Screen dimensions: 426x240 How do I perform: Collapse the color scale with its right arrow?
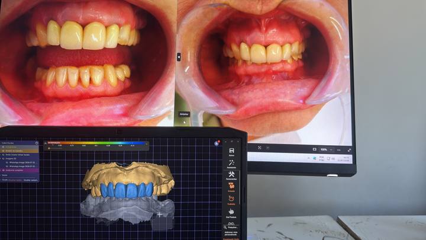(x=147, y=143)
